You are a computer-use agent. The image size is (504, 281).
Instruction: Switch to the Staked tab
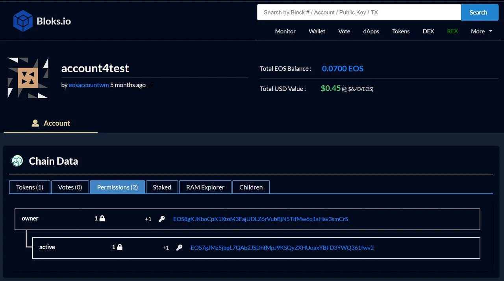pos(162,187)
